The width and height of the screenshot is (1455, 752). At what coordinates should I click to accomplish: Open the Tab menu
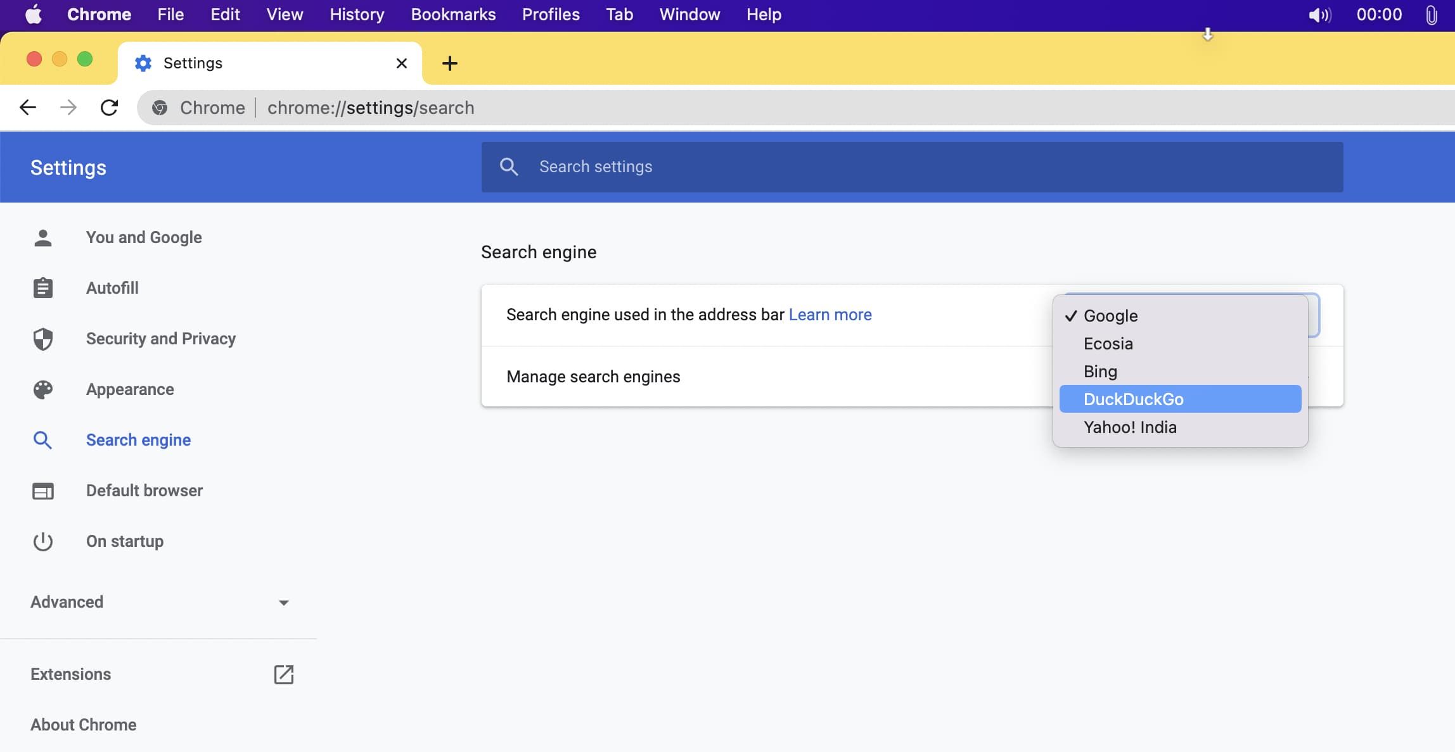coord(619,14)
